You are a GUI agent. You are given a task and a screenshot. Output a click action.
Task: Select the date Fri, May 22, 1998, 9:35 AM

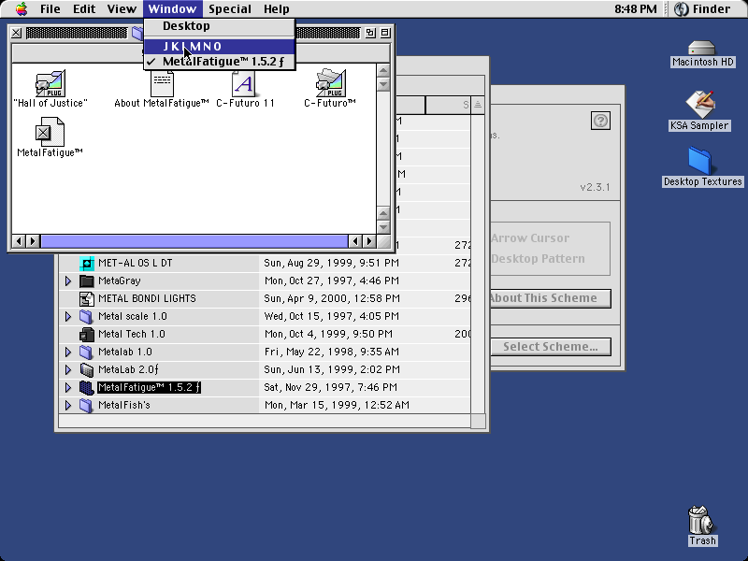tap(332, 352)
